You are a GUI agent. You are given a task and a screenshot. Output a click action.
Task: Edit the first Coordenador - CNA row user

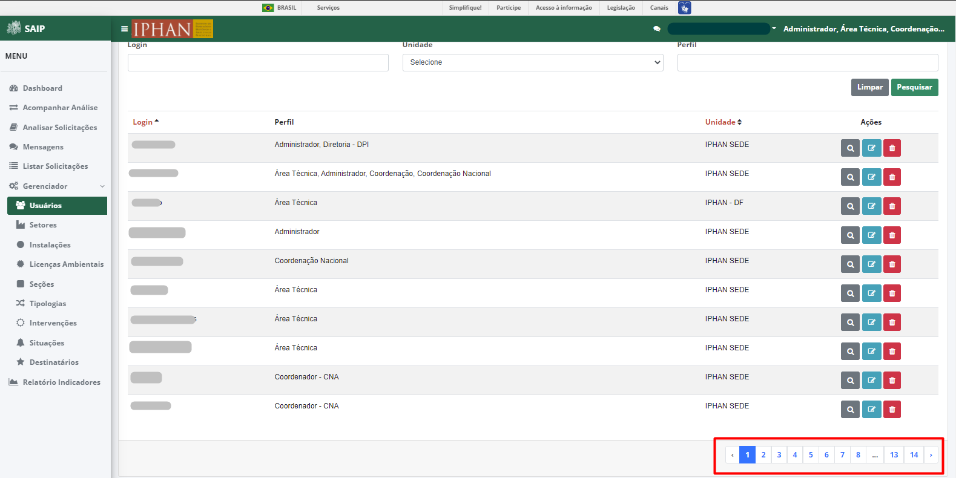[x=871, y=381]
